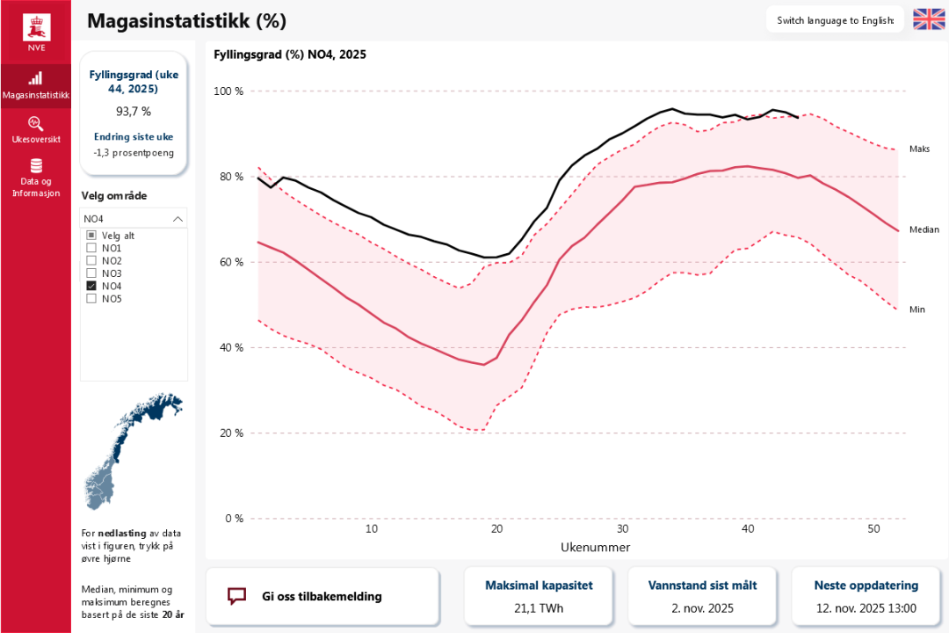Image resolution: width=949 pixels, height=633 pixels.
Task: Click the Maksimal kapasitet card
Action: click(x=540, y=596)
